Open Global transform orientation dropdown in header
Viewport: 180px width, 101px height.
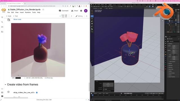point(121,6)
